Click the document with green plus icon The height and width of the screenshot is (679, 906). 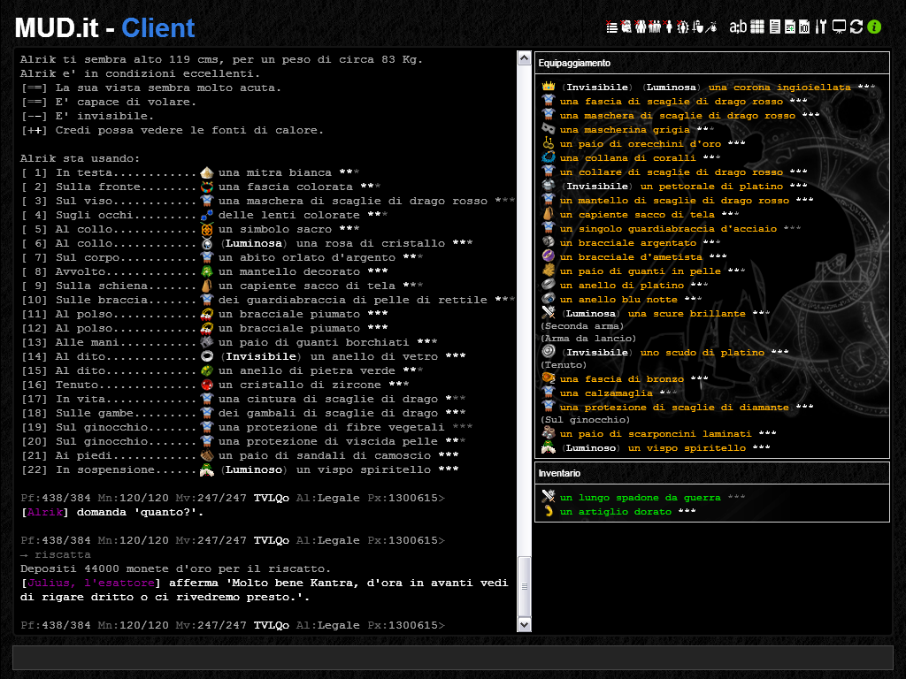[790, 27]
